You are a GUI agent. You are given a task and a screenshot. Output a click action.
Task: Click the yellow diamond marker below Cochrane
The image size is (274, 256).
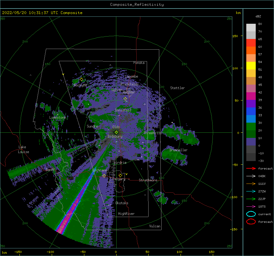(x=104, y=176)
